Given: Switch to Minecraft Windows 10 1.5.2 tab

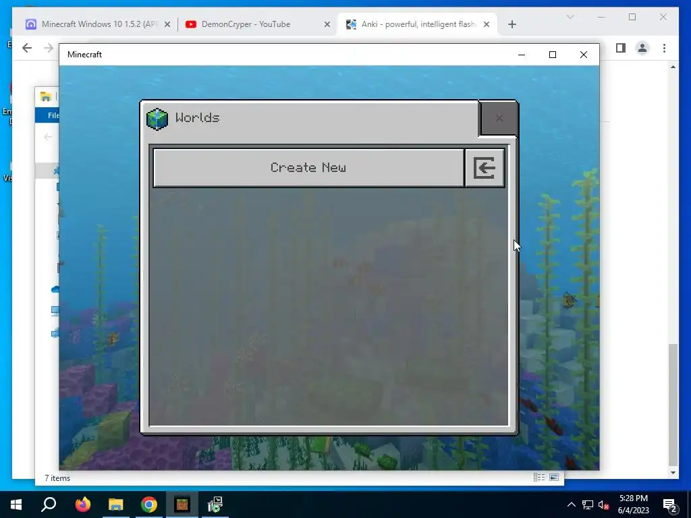Looking at the screenshot, I should [x=99, y=24].
